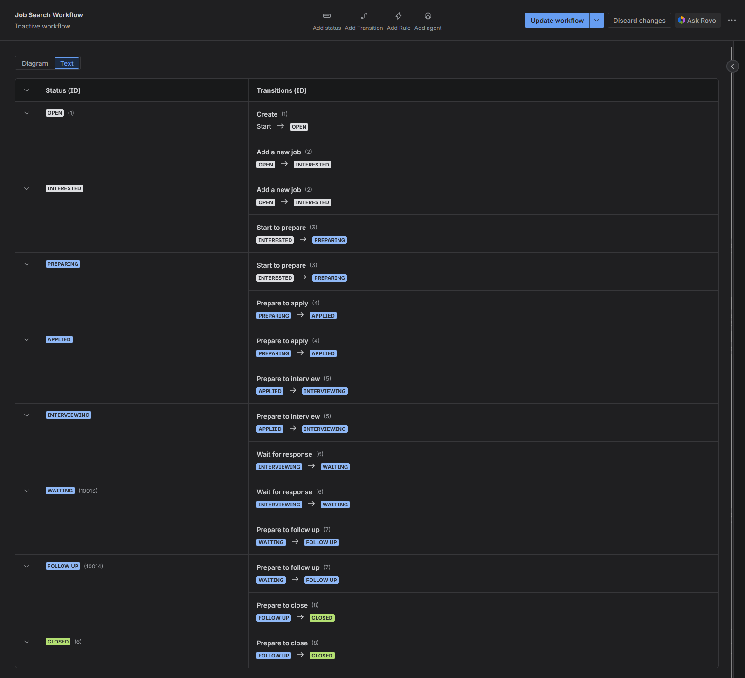Click Prepare to apply in PREPARING row
Image resolution: width=745 pixels, height=678 pixels.
tap(282, 303)
